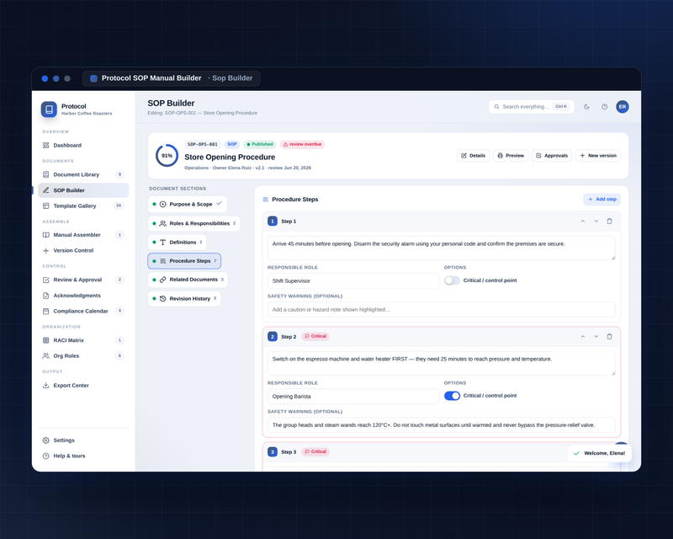
Task: Click the Procedure Steps list icon heading
Action: (x=266, y=200)
